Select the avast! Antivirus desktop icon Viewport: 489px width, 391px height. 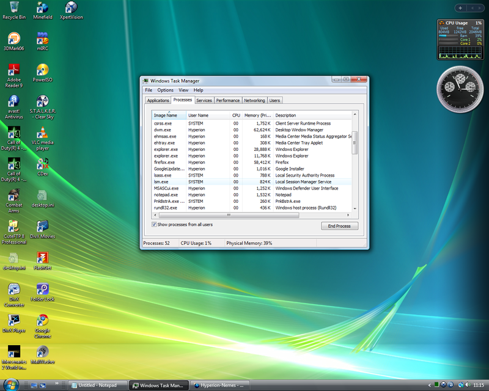[14, 108]
